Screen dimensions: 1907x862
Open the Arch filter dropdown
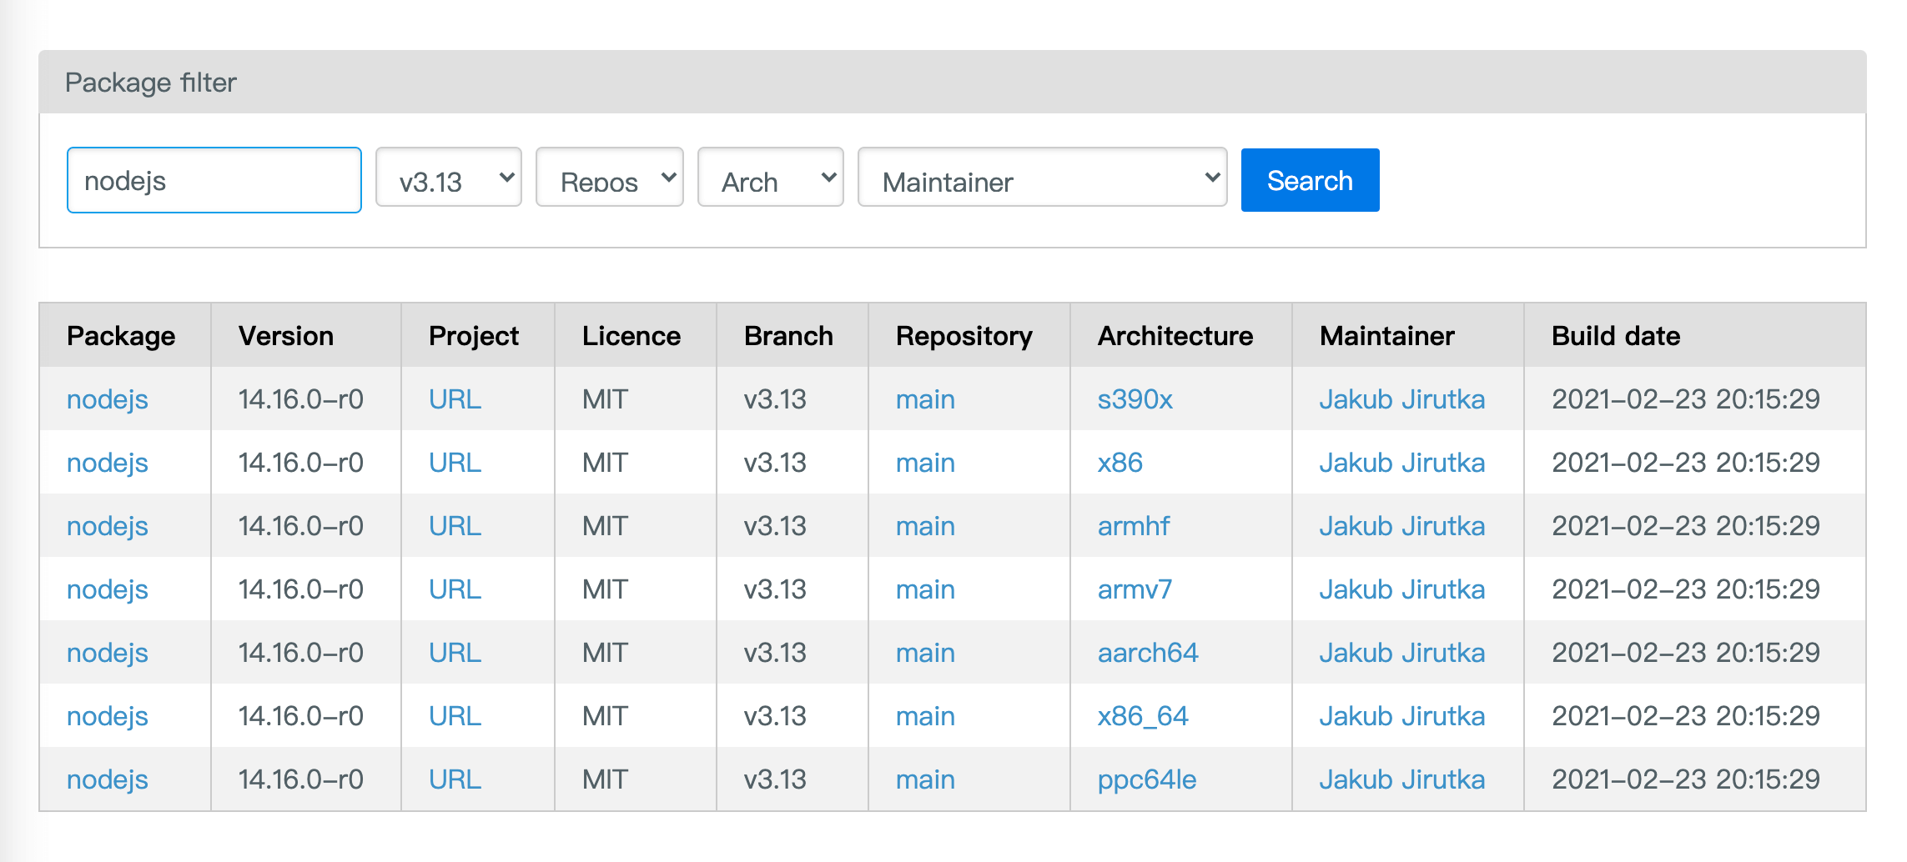tap(770, 178)
